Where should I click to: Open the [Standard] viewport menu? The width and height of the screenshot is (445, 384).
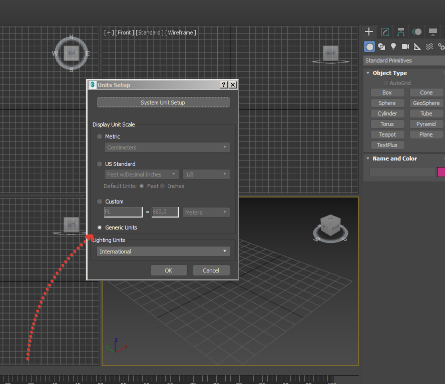pos(149,32)
